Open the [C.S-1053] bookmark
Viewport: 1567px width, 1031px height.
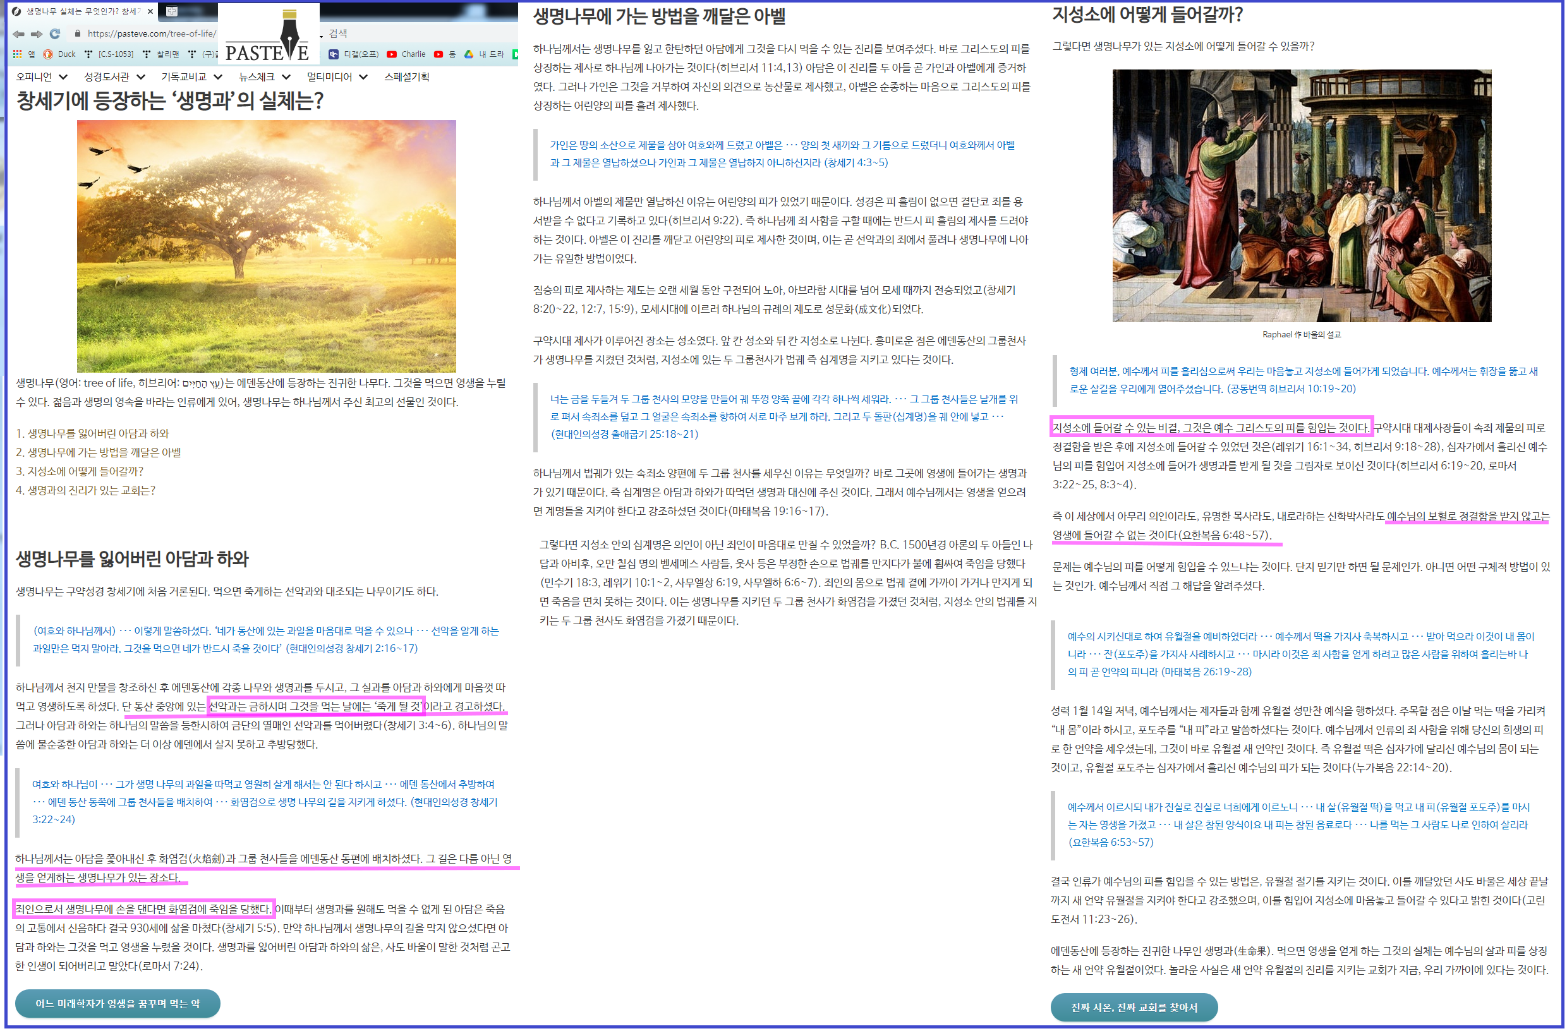point(109,54)
